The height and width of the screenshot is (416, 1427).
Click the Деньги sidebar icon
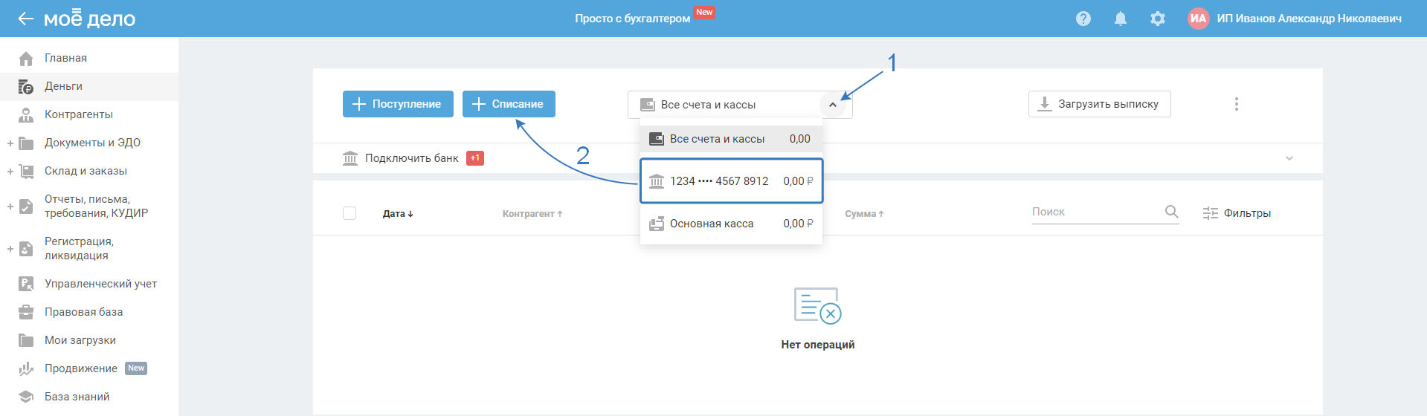(26, 86)
